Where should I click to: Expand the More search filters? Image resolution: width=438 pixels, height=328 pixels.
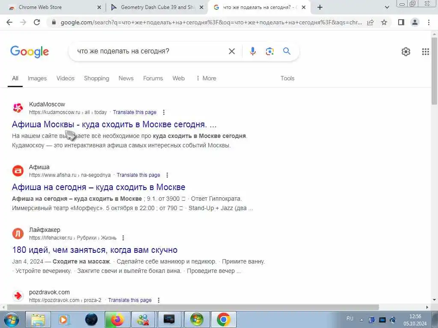(x=206, y=79)
